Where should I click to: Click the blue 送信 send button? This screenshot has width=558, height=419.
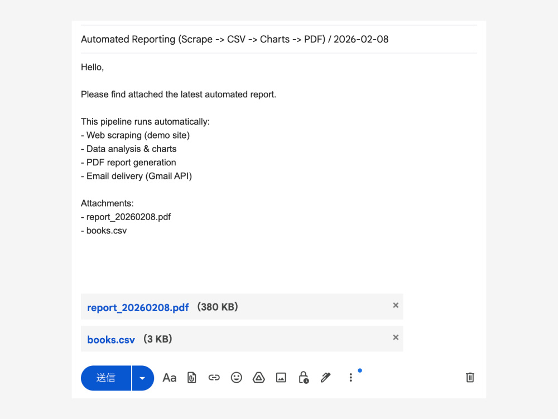point(106,378)
